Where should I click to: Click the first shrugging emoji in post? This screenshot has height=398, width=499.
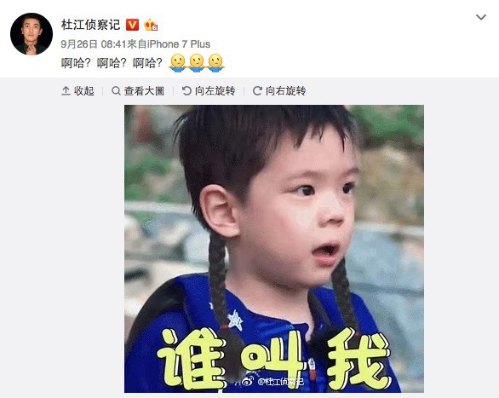[178, 63]
